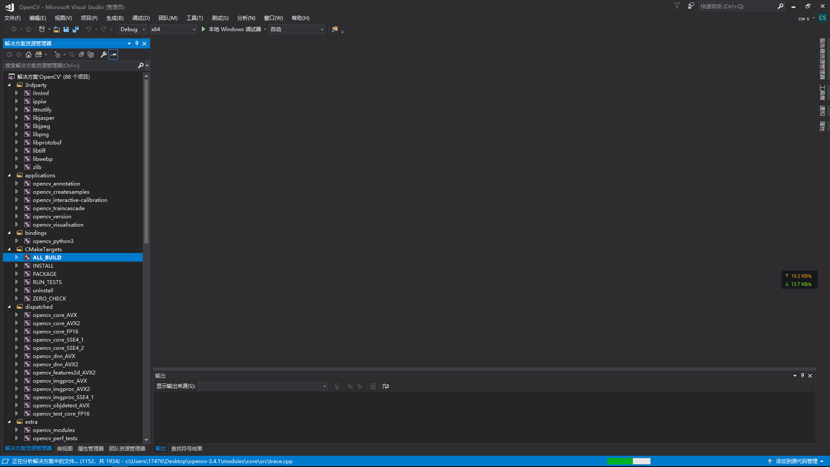This screenshot has height=467, width=830.
Task: Open the 生成(B) Build menu
Action: pyautogui.click(x=115, y=18)
